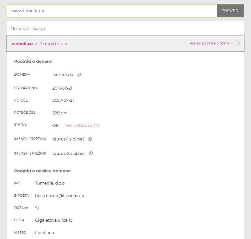This screenshot has width=251, height=239.
Task: Expand Več o statusu plus icon
Action: (96, 125)
